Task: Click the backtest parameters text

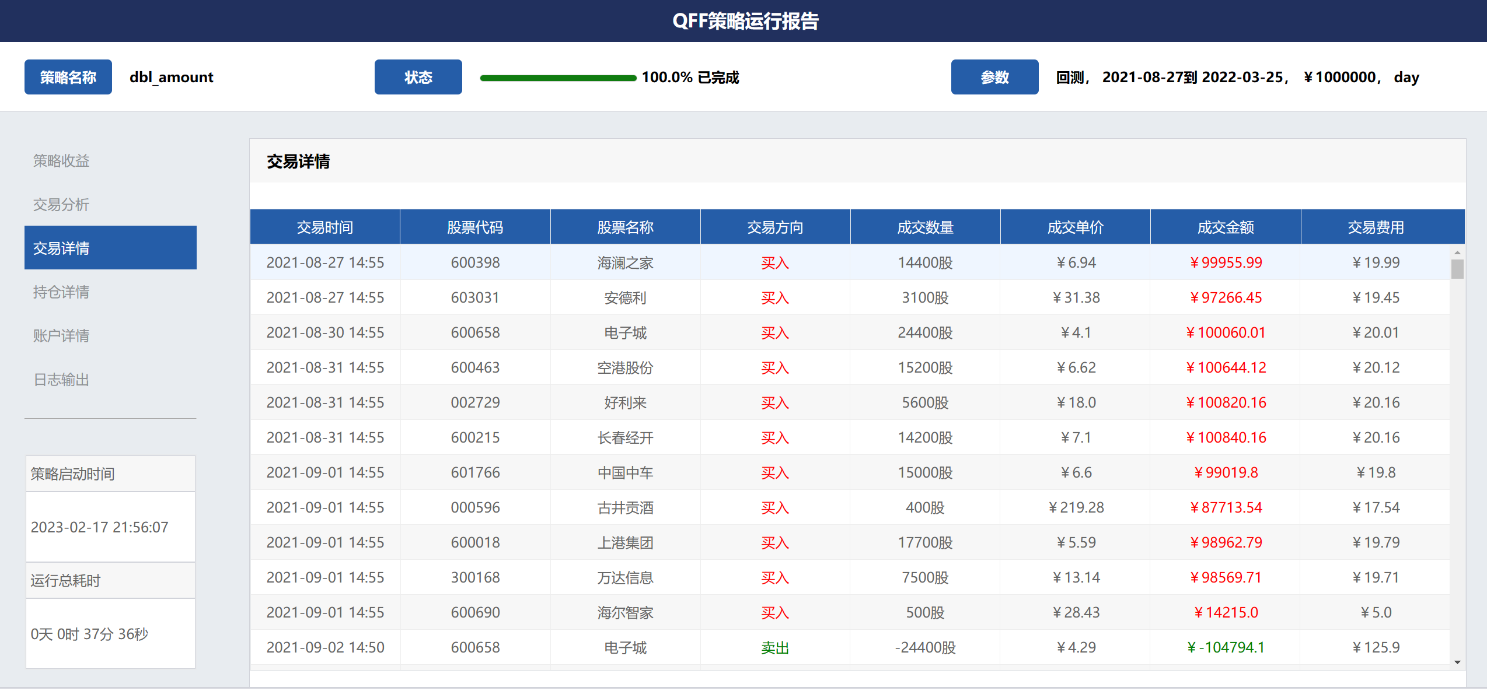Action: pyautogui.click(x=1237, y=77)
